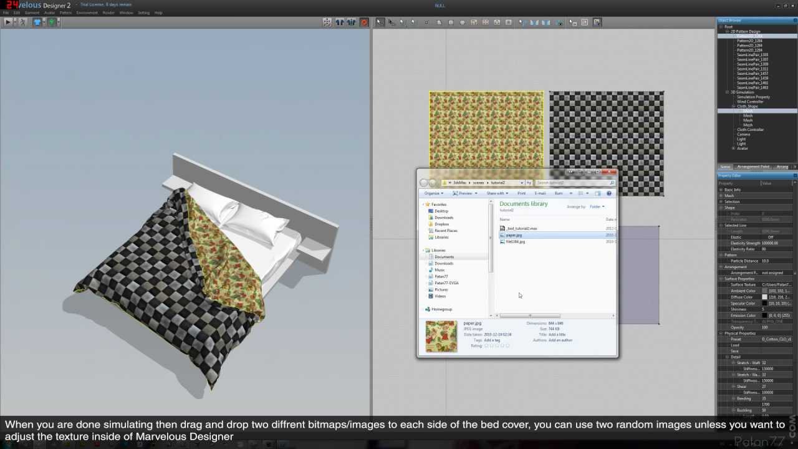This screenshot has height=449, width=798.
Task: Click Add a title in details pane
Action: (557, 334)
